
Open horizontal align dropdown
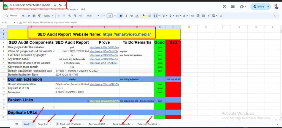[165, 16]
